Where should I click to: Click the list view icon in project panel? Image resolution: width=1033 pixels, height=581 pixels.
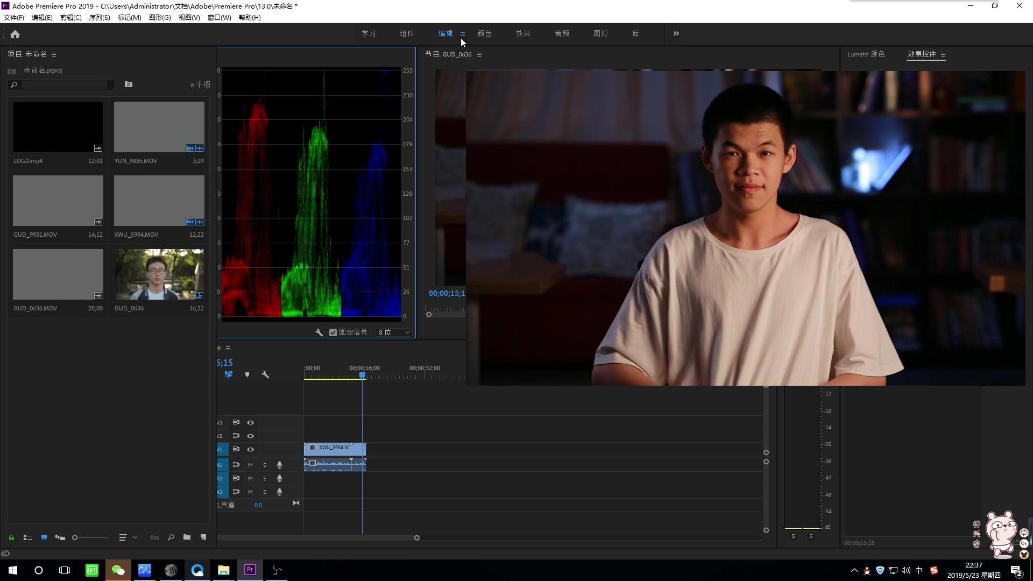27,537
